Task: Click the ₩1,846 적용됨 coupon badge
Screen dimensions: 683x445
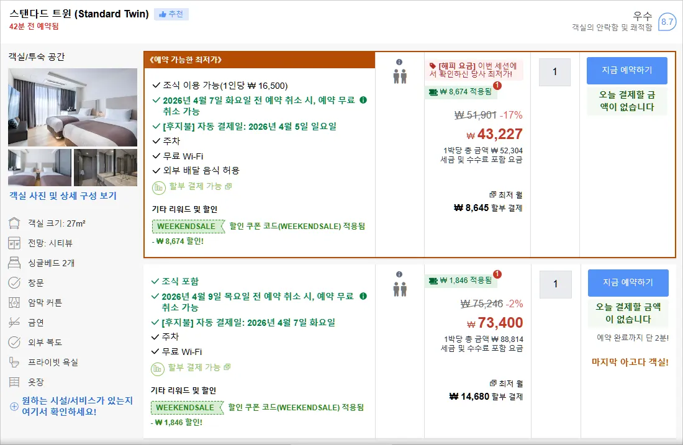Action: pyautogui.click(x=461, y=281)
